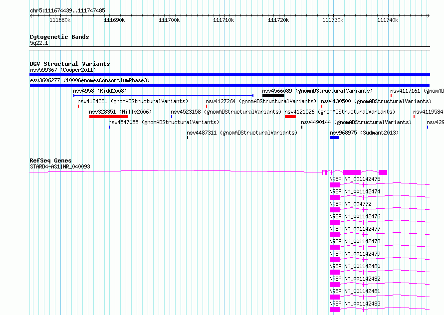Image resolution: width=444 pixels, height=315 pixels.
Task: Click the DGV Structural Variants track title
Action: [70, 64]
